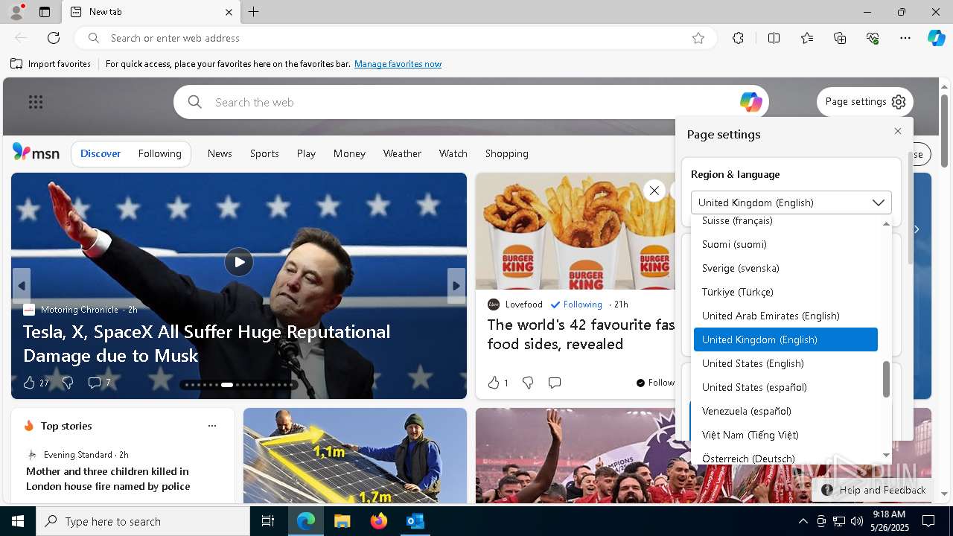Select United States (español) option
Viewport: 953px width, 536px height.
pyautogui.click(x=785, y=387)
